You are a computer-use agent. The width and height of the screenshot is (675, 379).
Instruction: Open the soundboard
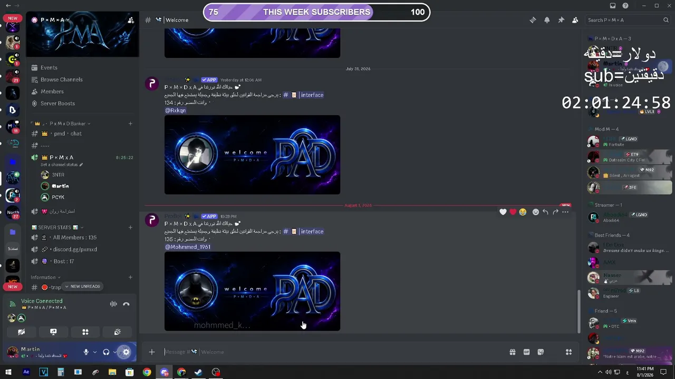click(118, 332)
